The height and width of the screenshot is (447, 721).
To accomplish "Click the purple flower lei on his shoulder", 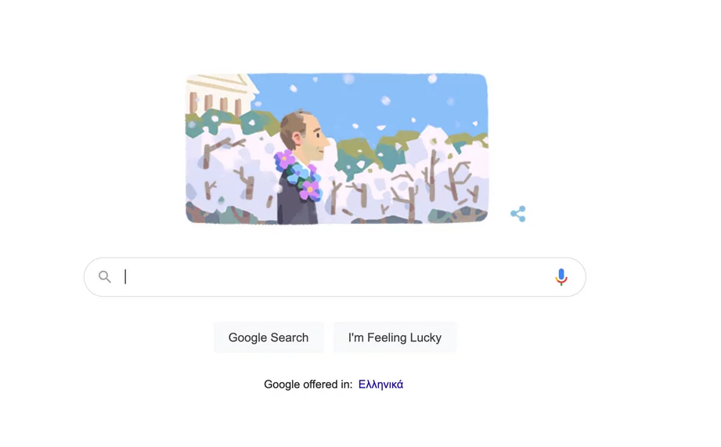I will 299,175.
